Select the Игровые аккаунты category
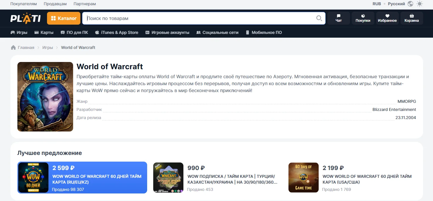 coord(167,32)
